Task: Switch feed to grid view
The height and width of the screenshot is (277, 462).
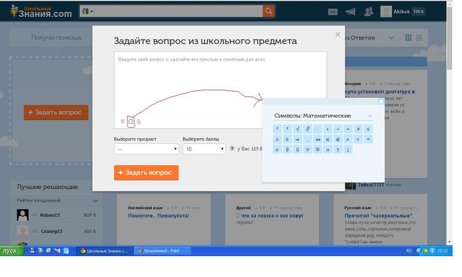Action: (408, 38)
